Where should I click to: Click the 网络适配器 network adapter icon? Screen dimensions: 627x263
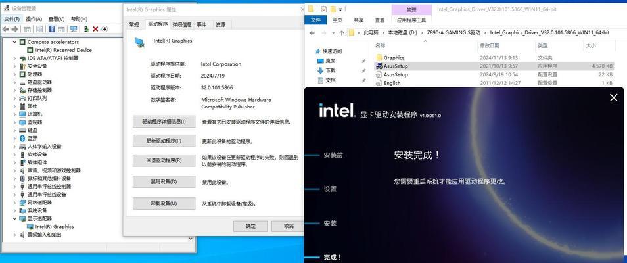(23, 203)
